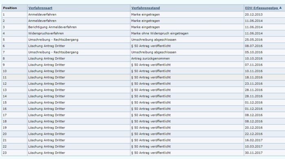The height and width of the screenshot is (159, 285).
Task: Click 'Löschung Antrag Dritter' in row 23
Action: pos(46,153)
